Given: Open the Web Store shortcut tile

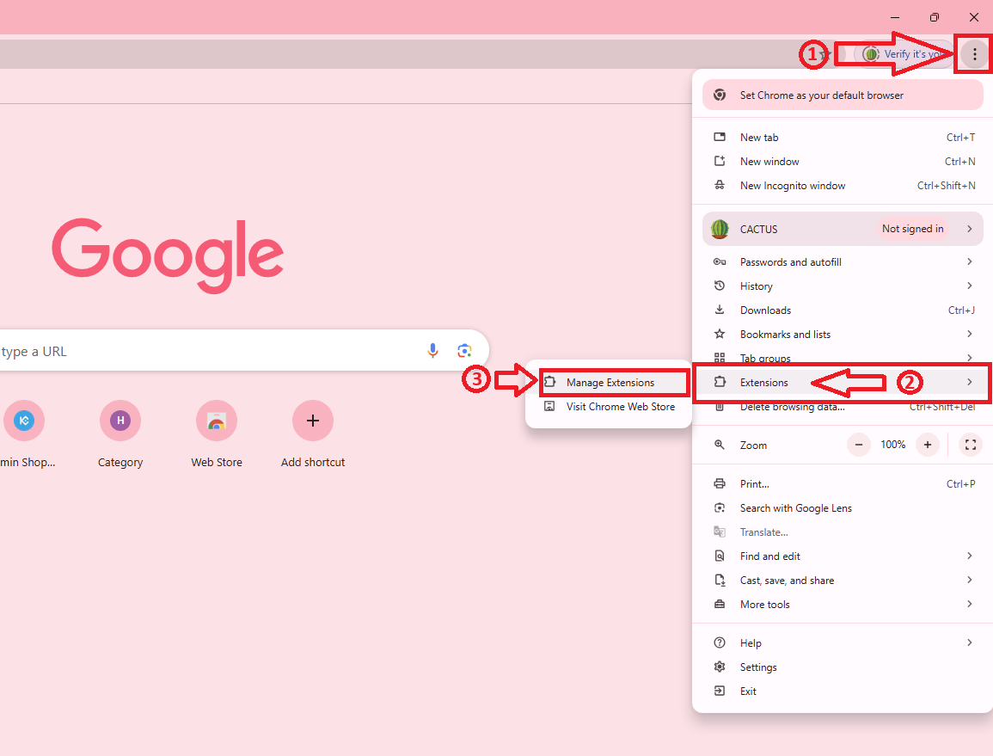Looking at the screenshot, I should [x=217, y=434].
